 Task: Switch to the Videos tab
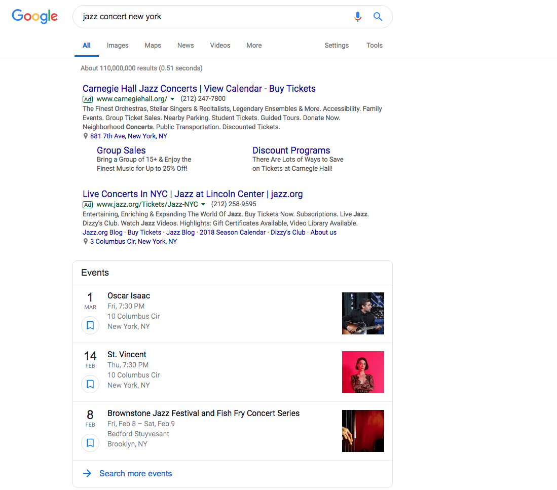[220, 46]
